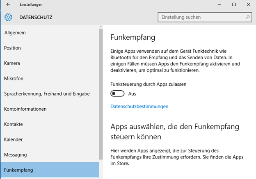This screenshot has width=256, height=179.
Task: Click the back arrow icon
Action: point(8,4)
